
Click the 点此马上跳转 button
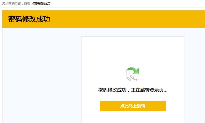pyautogui.click(x=133, y=106)
